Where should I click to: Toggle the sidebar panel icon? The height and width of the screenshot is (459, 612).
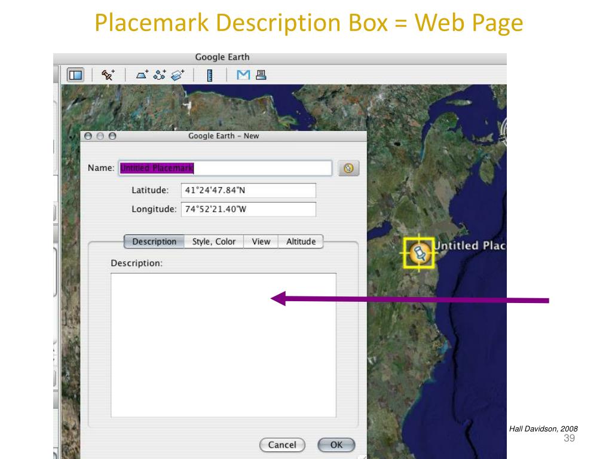tap(75, 75)
